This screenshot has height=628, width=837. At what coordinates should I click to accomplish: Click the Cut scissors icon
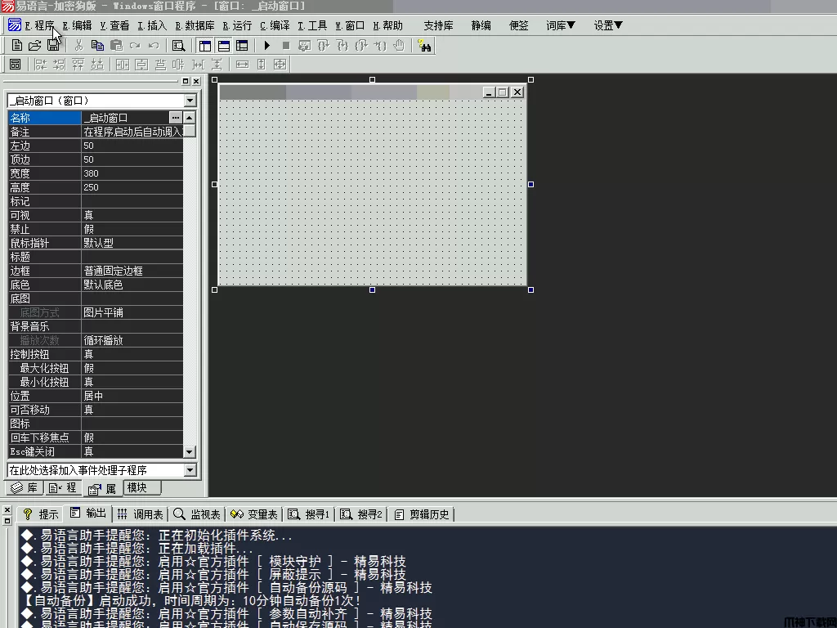pos(78,46)
